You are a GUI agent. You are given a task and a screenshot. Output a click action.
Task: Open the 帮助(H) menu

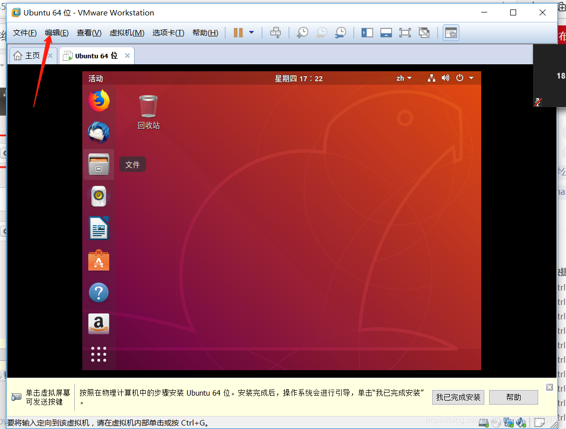point(205,33)
